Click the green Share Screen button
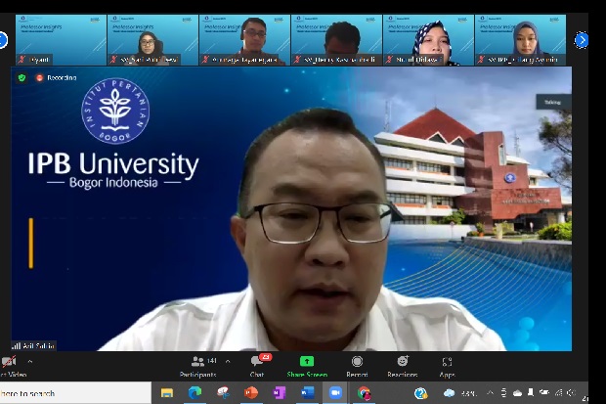Screen dimensions: 606x404 pyautogui.click(x=307, y=366)
